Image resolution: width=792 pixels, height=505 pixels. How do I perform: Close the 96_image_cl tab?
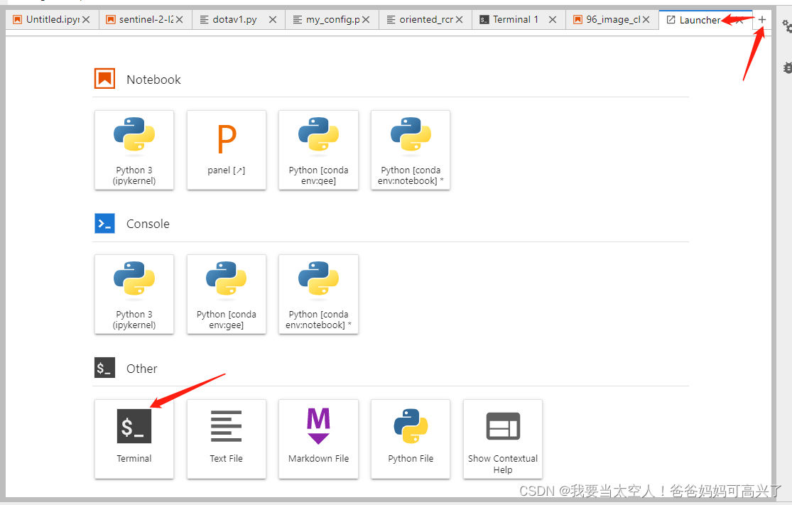(x=646, y=20)
